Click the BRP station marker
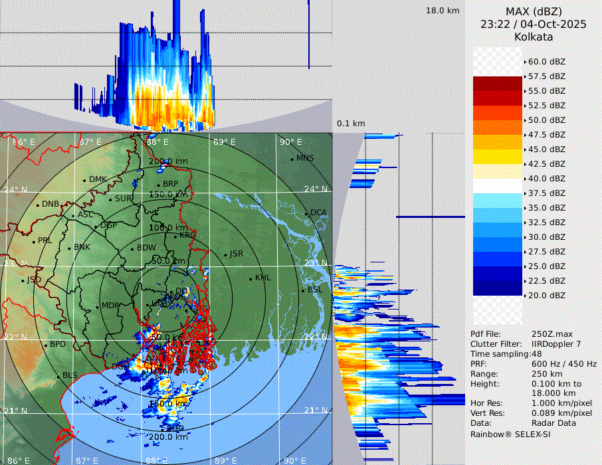The width and height of the screenshot is (602, 465). tap(159, 185)
